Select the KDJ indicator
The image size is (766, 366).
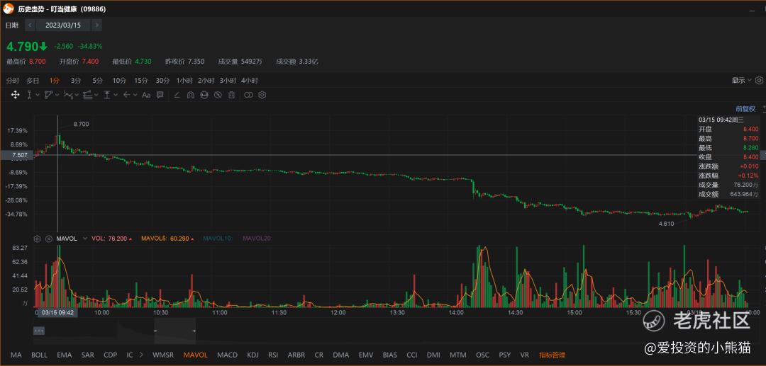pos(253,355)
